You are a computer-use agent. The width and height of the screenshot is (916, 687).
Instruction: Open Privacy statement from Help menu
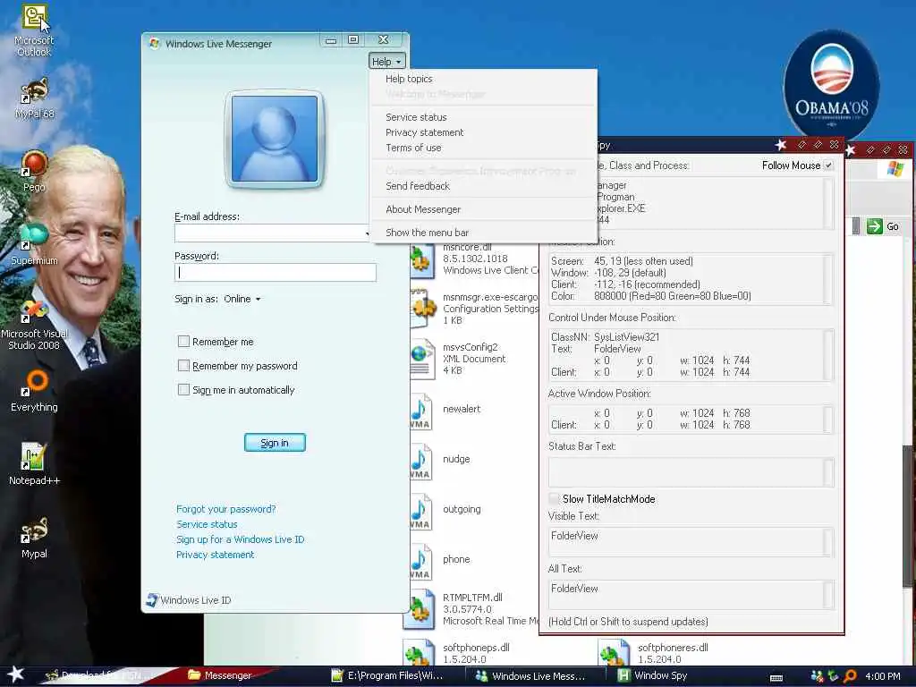[x=424, y=132]
